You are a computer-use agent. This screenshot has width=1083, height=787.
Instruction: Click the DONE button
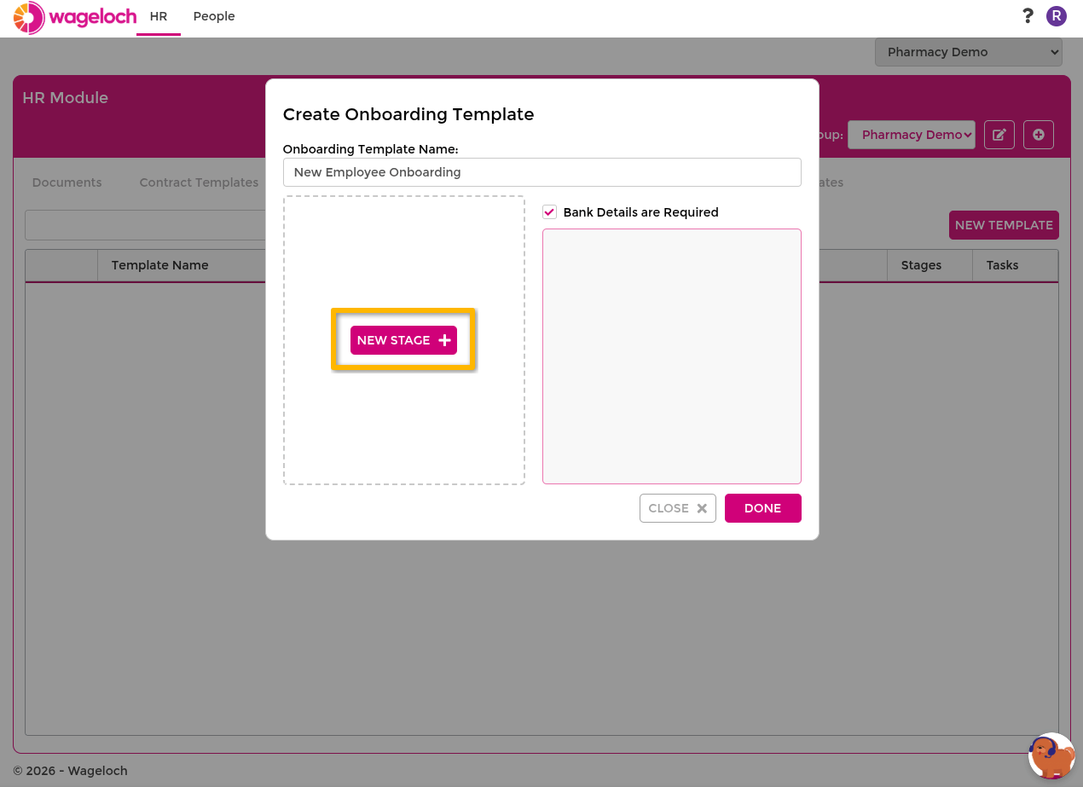pos(763,508)
